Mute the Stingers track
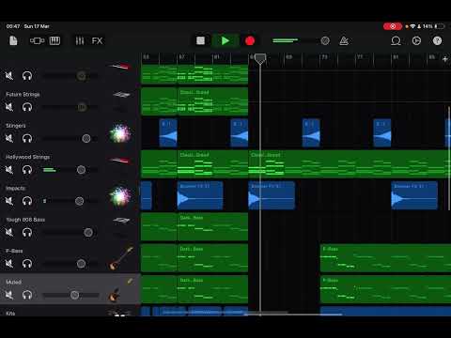 (x=9, y=138)
